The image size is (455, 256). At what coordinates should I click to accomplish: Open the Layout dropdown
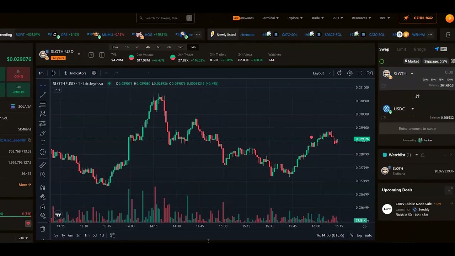[322, 73]
